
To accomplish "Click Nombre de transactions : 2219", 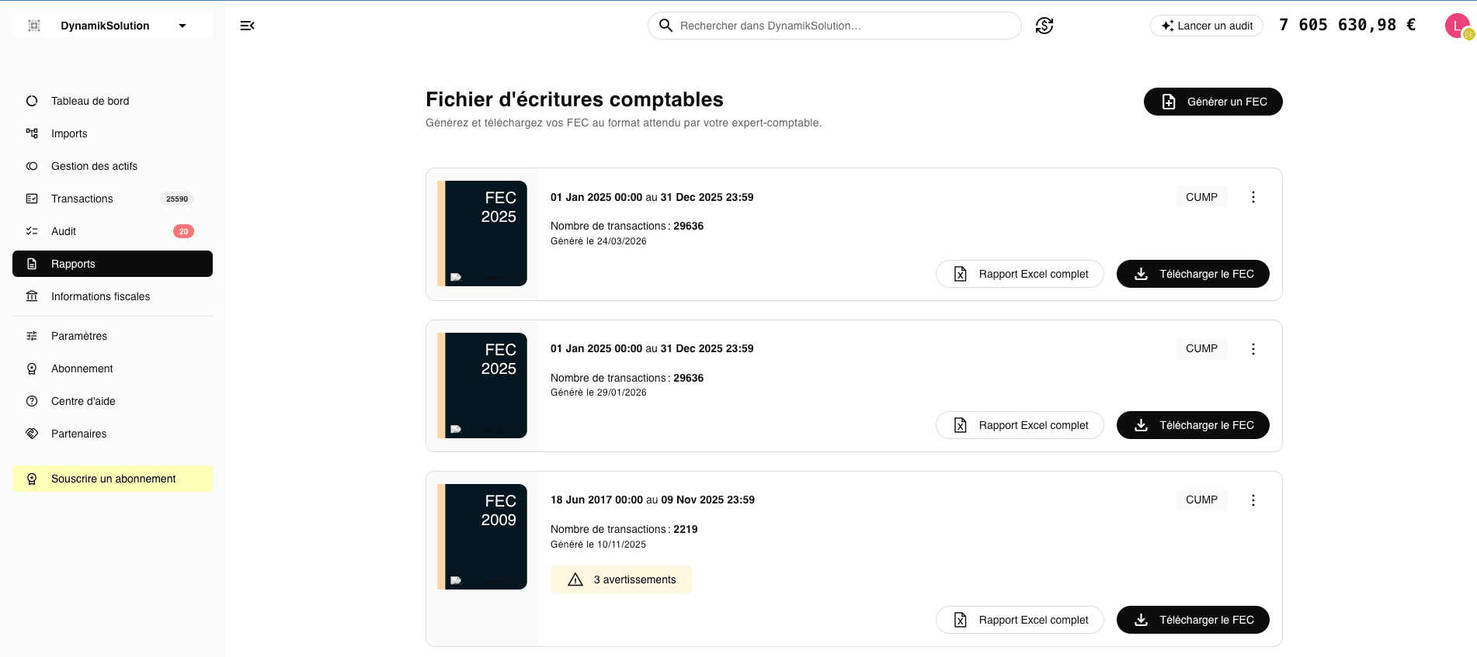I will (x=624, y=529).
